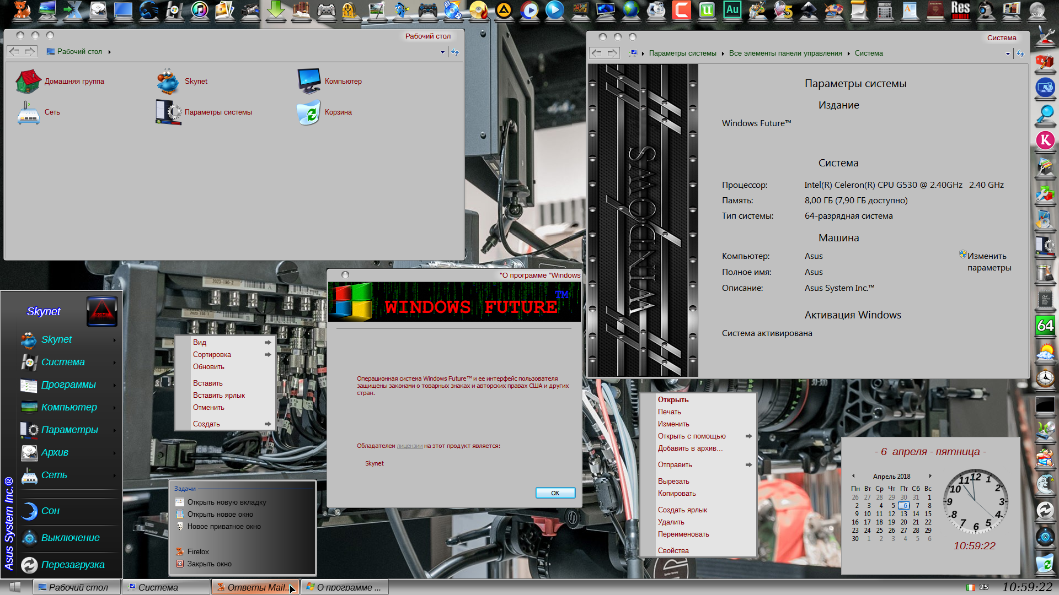This screenshot has width=1059, height=595.
Task: Click Сон in start menu
Action: [50, 511]
